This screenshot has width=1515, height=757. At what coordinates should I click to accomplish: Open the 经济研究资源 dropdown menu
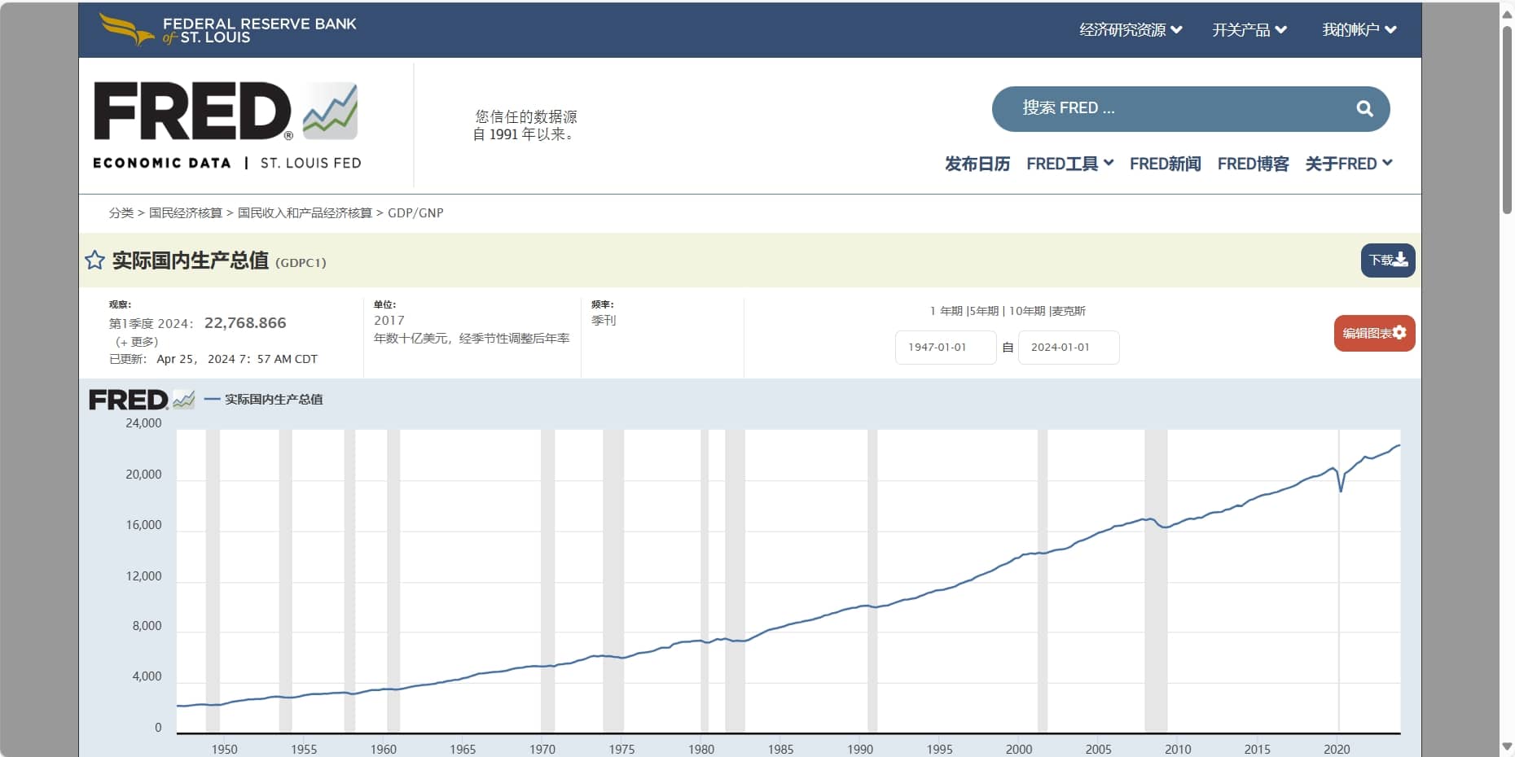tap(1131, 30)
